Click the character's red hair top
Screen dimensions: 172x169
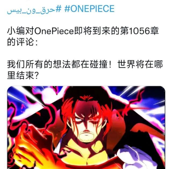click(x=86, y=99)
